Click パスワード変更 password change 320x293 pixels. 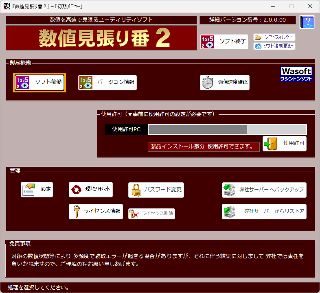coord(156,190)
